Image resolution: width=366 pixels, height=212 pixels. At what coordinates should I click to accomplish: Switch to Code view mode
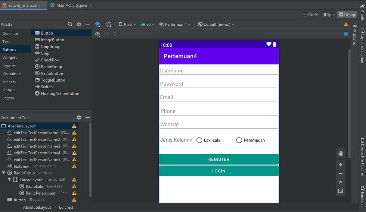(x=310, y=15)
